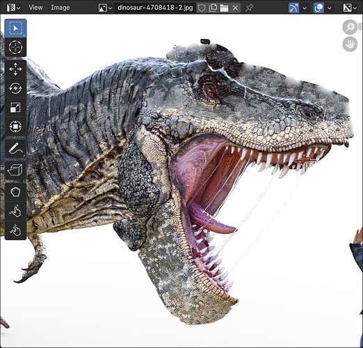Screen dimensions: 363x348
Task: Open the browse image dropdown
Action: click(105, 8)
